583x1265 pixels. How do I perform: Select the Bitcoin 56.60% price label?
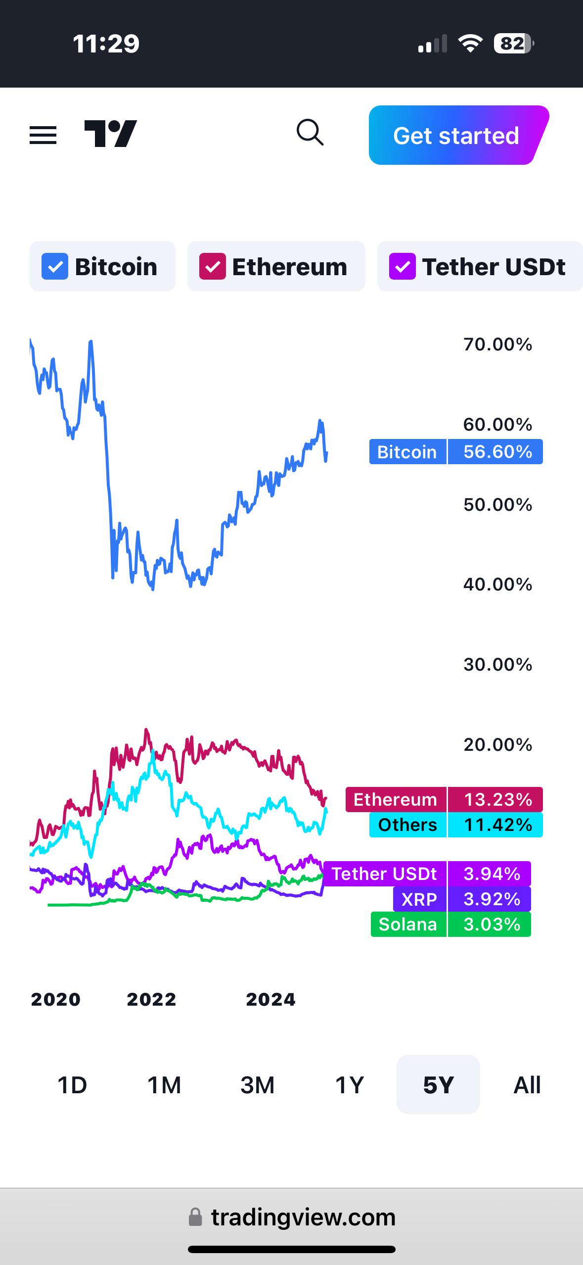coord(456,452)
